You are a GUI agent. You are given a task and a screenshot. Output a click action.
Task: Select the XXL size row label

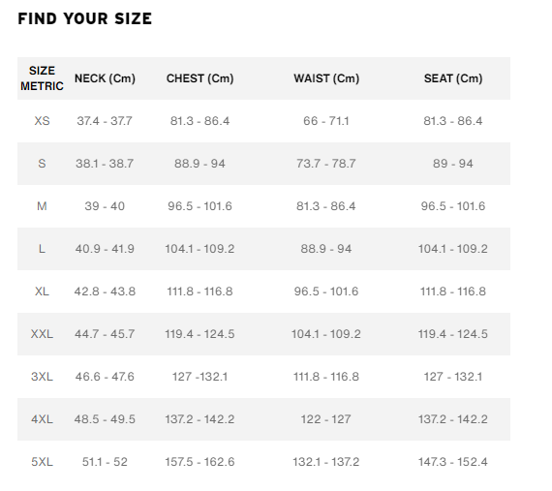pyautogui.click(x=42, y=334)
